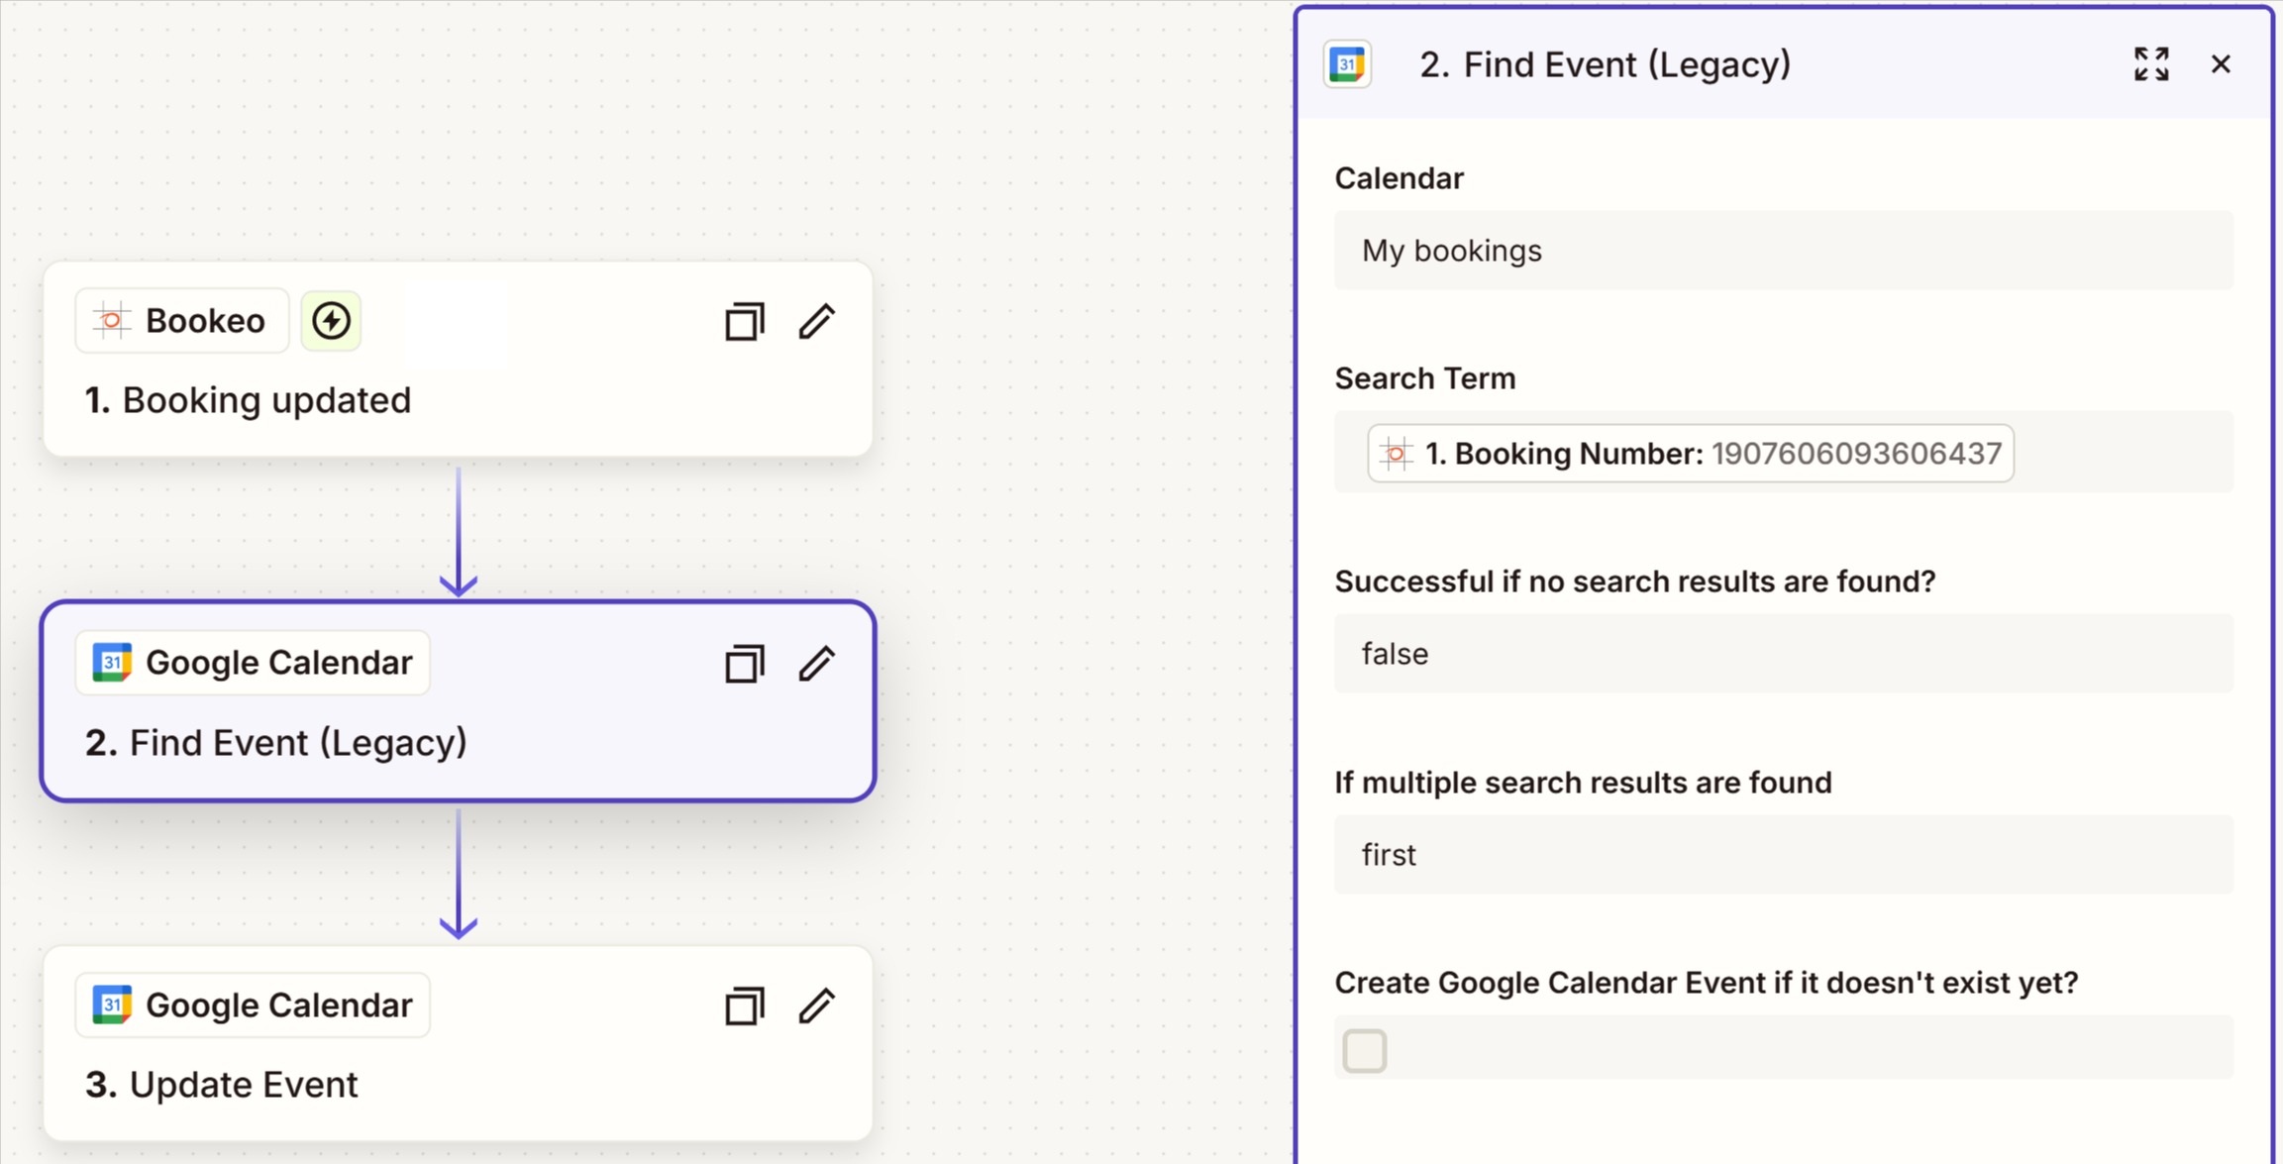Screen dimensions: 2283x1164
Task: Open the multiple search results field showing first
Action: [1783, 855]
